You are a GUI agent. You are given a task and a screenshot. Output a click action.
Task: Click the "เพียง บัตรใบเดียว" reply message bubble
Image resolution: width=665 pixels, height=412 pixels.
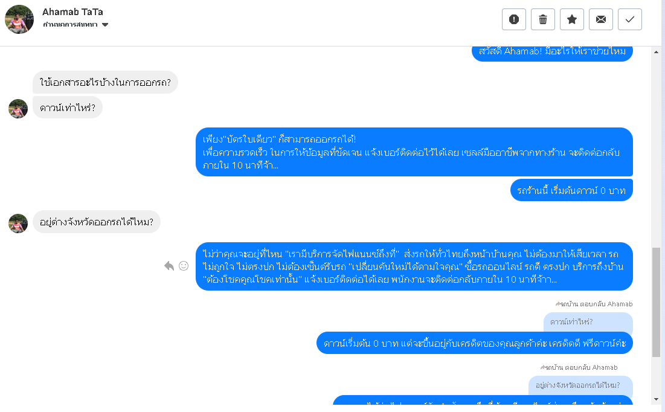click(414, 152)
